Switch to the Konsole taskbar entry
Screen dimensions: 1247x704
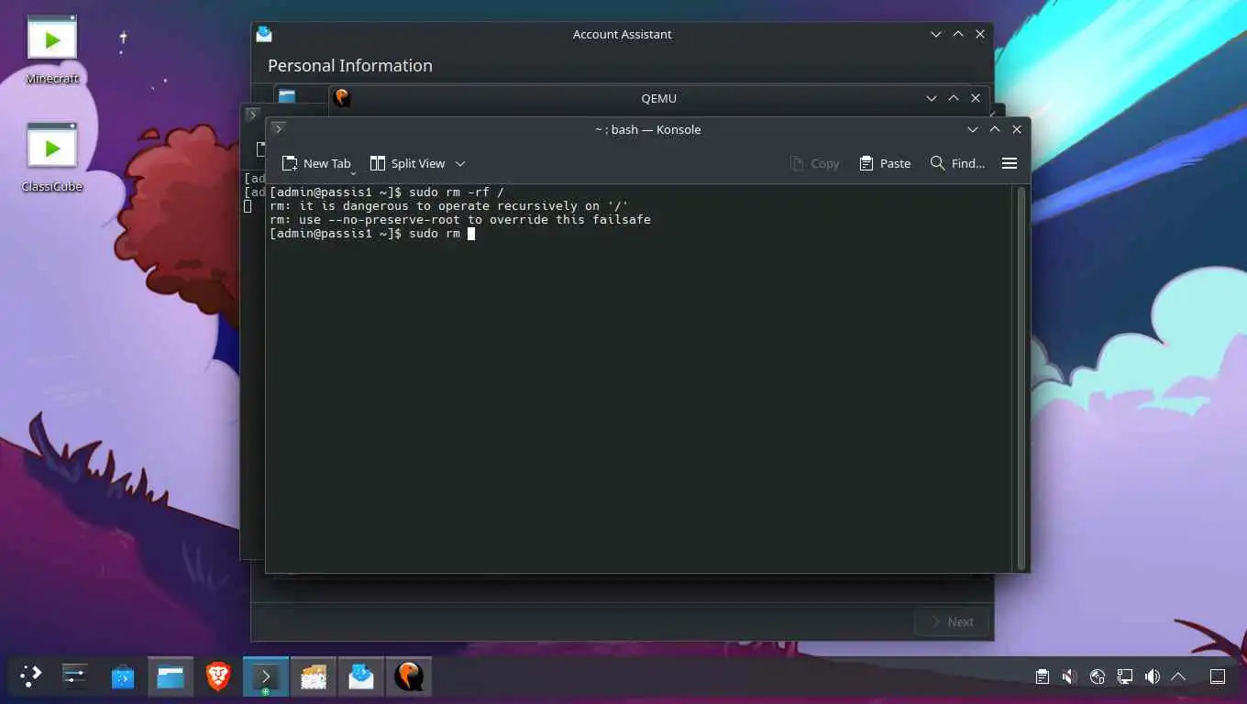[266, 676]
